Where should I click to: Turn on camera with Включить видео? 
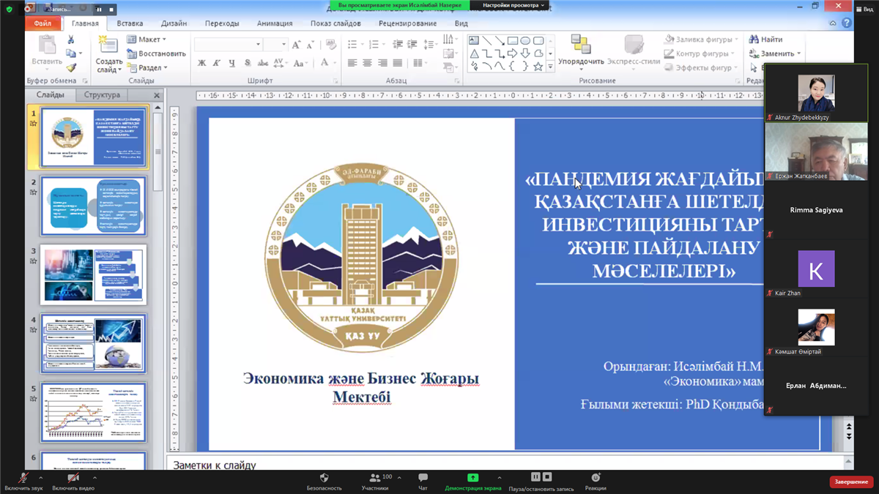click(73, 479)
